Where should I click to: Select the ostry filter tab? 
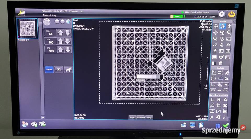149,118
